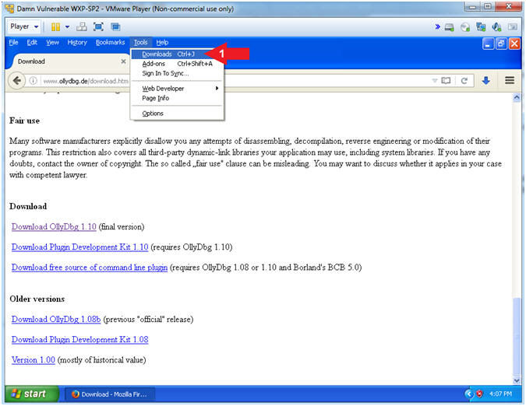Click Download OllyDbg 1.10 link
Viewport: 526px width, 406px height.
[x=54, y=227]
